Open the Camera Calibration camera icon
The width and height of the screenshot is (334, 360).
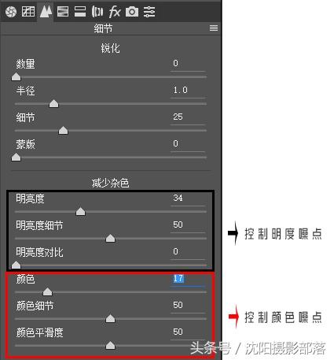tap(132, 12)
